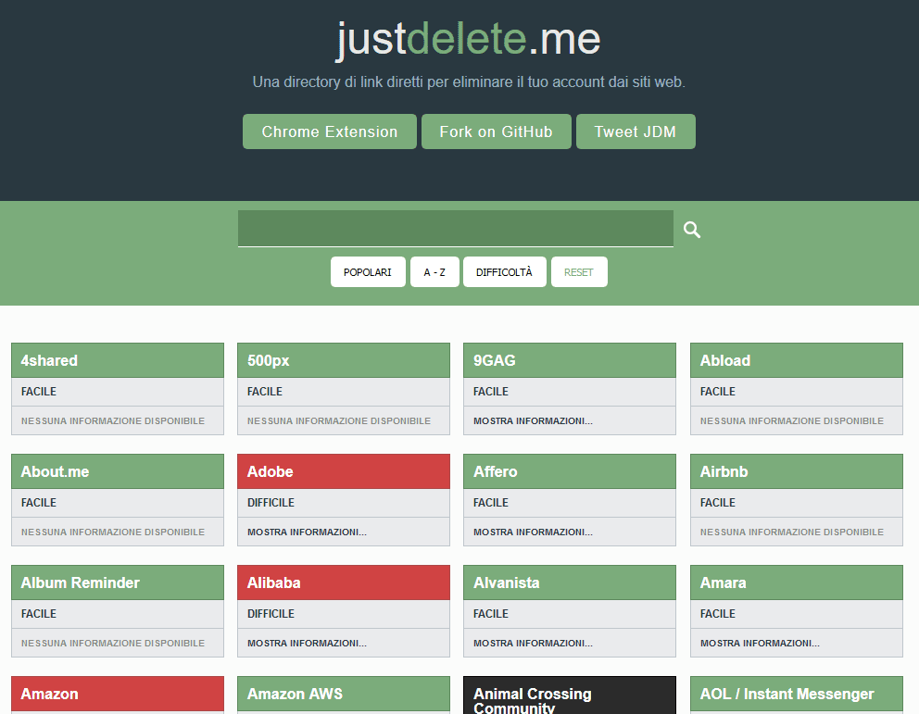Viewport: 919px width, 714px height.
Task: Expand Mostra Informazioni under 9GAG
Action: pyautogui.click(x=533, y=420)
